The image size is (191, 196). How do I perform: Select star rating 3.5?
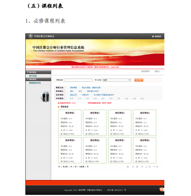click(119, 98)
